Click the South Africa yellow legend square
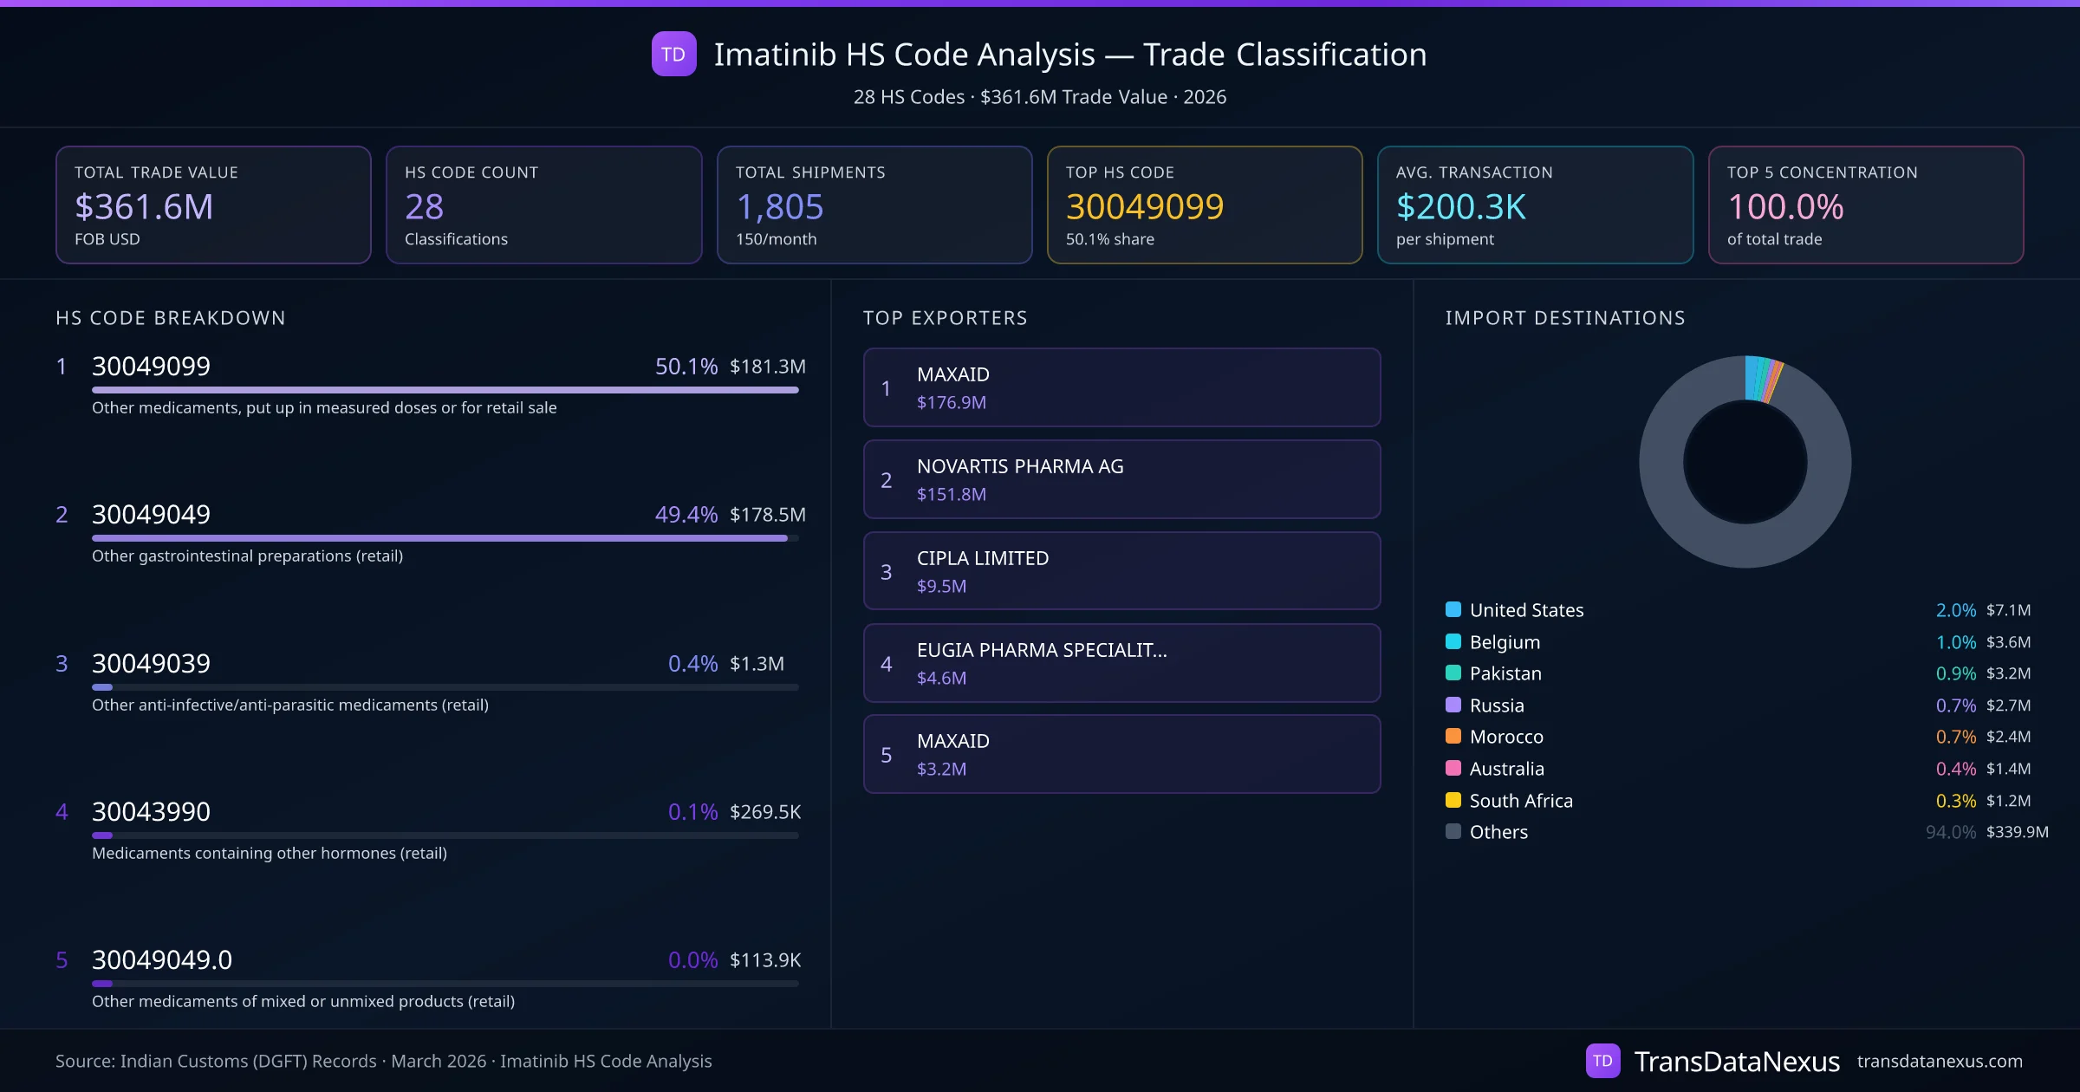The height and width of the screenshot is (1092, 2080). (1453, 800)
